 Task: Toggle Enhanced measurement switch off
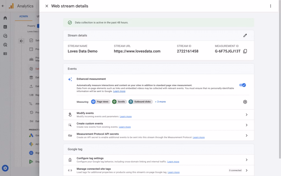(x=242, y=85)
